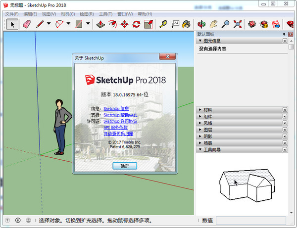Image resolution: width=297 pixels, height=228 pixels.
Task: Choose the pink Eraser tool
Action: [26, 24]
